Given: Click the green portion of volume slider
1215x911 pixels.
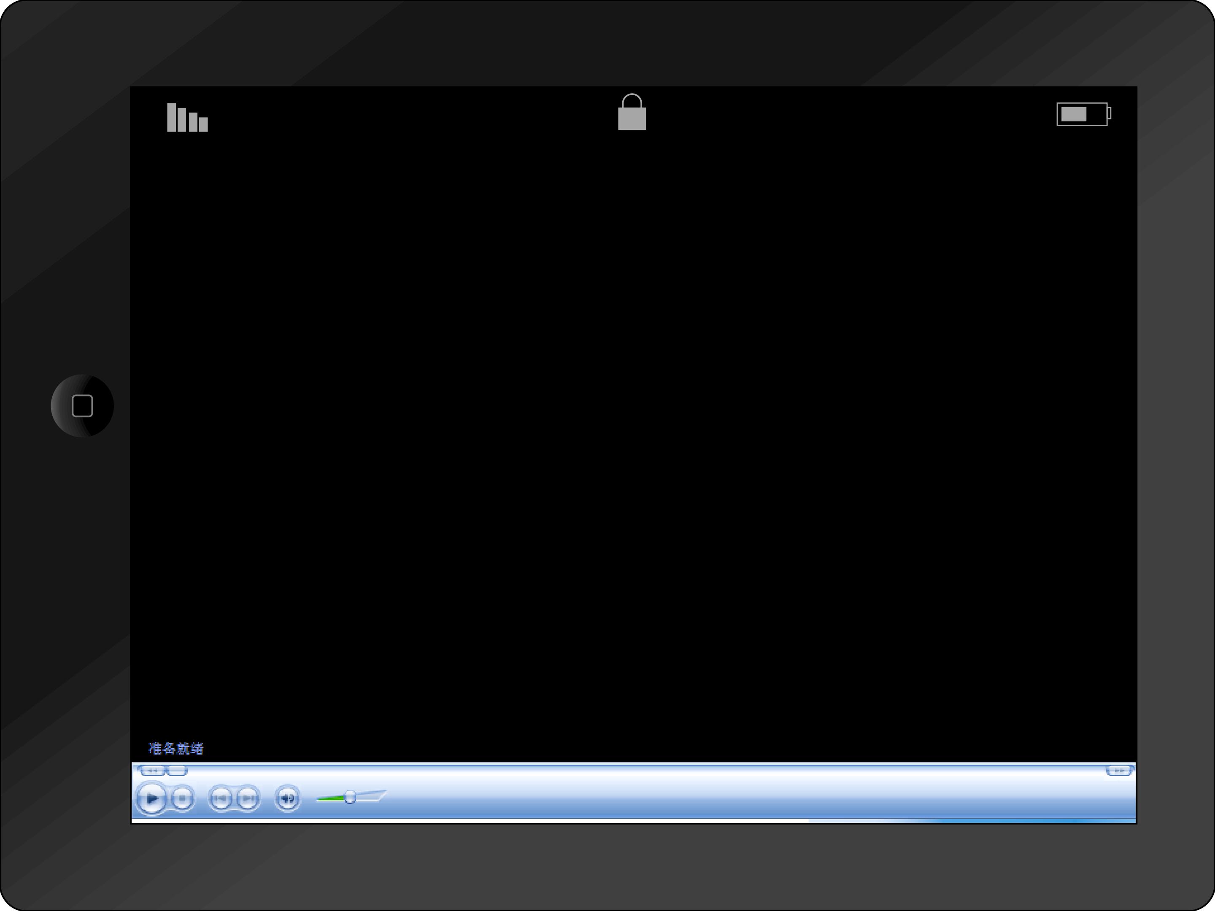Looking at the screenshot, I should point(329,798).
